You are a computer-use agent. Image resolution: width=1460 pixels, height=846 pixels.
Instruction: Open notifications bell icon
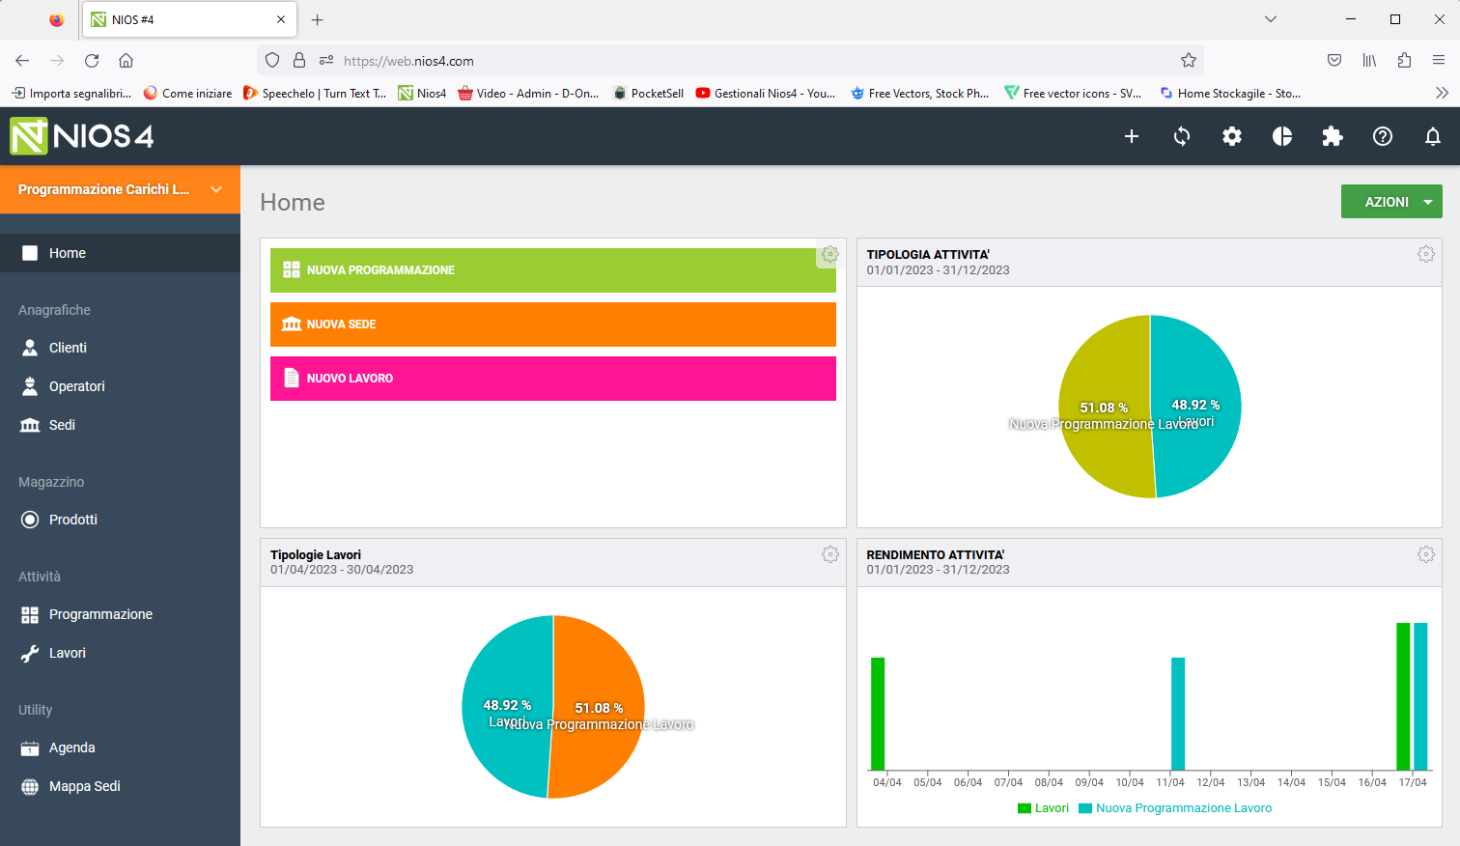(1433, 136)
